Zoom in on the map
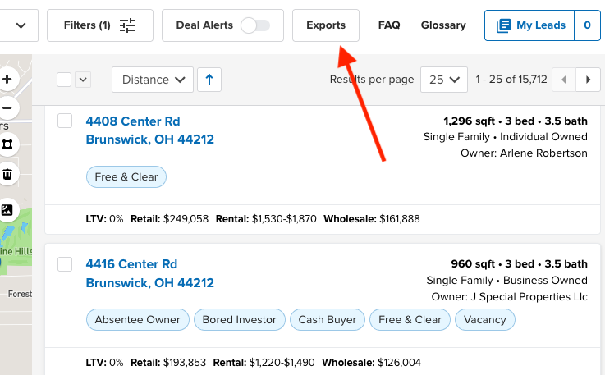Image resolution: width=605 pixels, height=375 pixels. coord(7,80)
